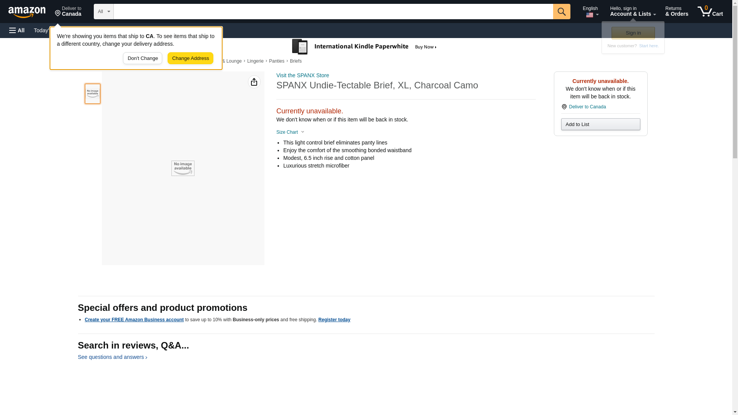Click the share icon on product image
The width and height of the screenshot is (738, 415).
[254, 82]
